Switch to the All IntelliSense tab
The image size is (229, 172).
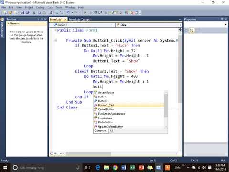(112, 131)
